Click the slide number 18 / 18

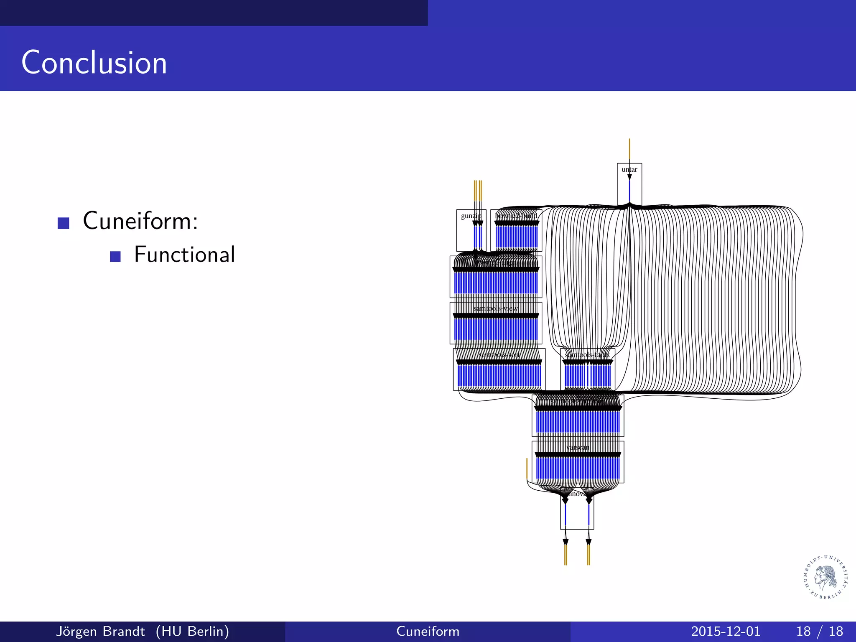pyautogui.click(x=820, y=631)
